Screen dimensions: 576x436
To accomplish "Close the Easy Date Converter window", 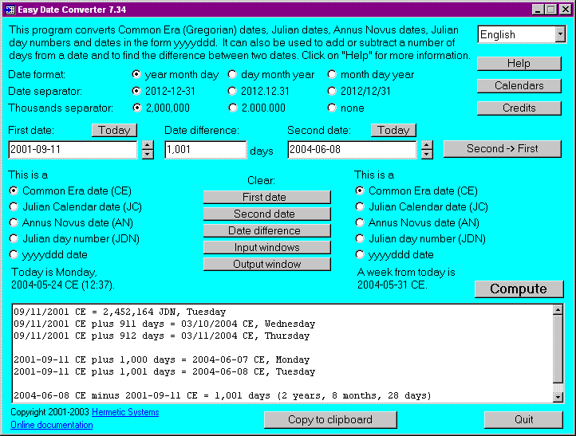I will point(565,10).
